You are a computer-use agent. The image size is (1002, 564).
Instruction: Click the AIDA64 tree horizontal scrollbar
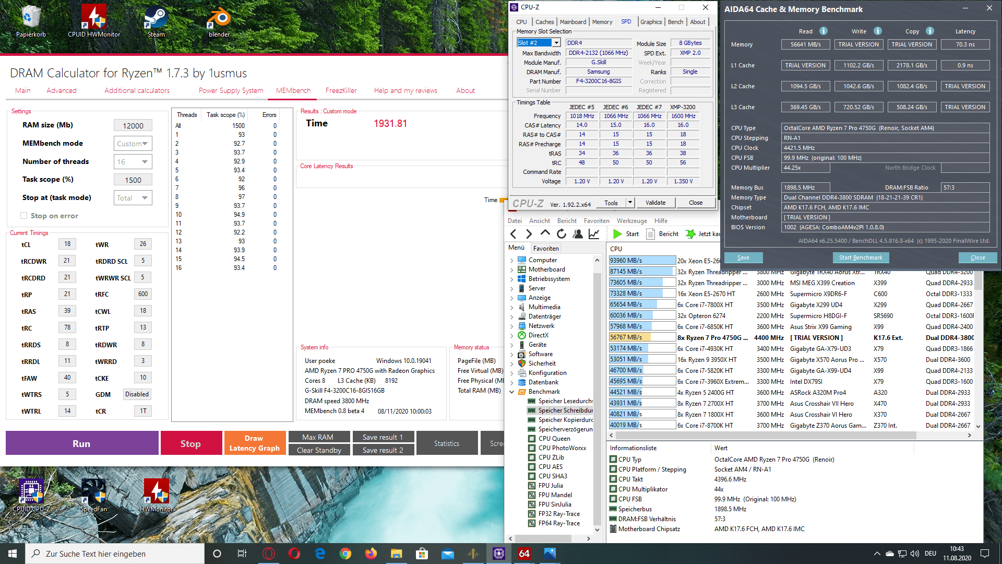(x=550, y=538)
